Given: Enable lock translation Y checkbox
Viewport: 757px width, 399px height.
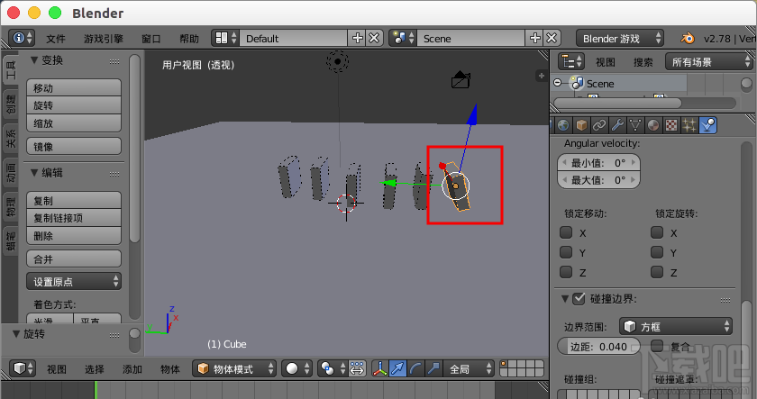Looking at the screenshot, I should [566, 252].
